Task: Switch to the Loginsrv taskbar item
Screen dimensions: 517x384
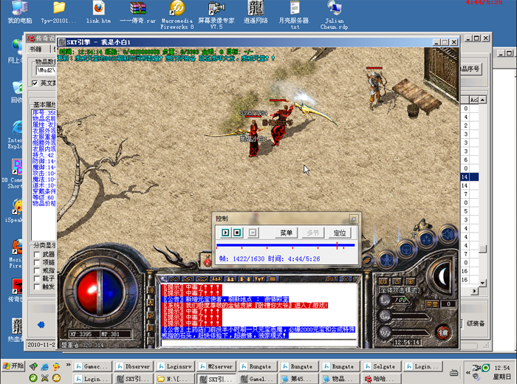Action: tap(174, 366)
